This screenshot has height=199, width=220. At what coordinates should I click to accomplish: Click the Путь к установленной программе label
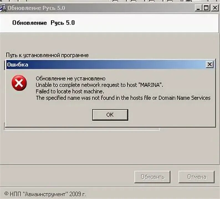click(47, 55)
